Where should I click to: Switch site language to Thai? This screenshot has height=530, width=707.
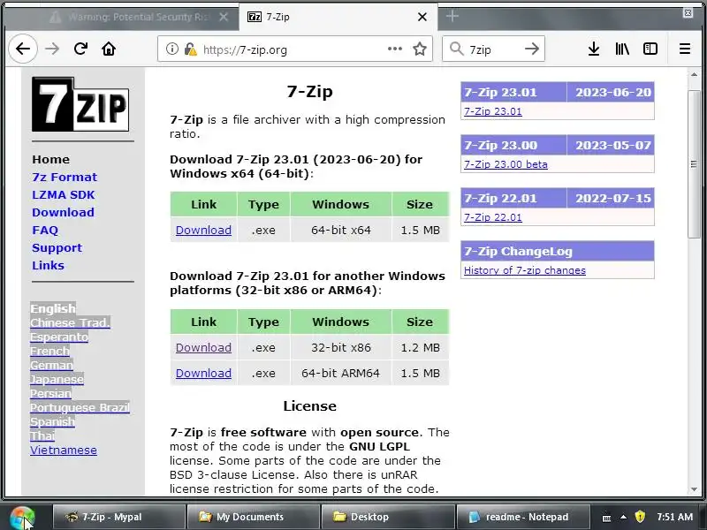[42, 435]
